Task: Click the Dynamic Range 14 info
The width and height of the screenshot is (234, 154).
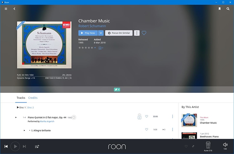Action: (26, 78)
